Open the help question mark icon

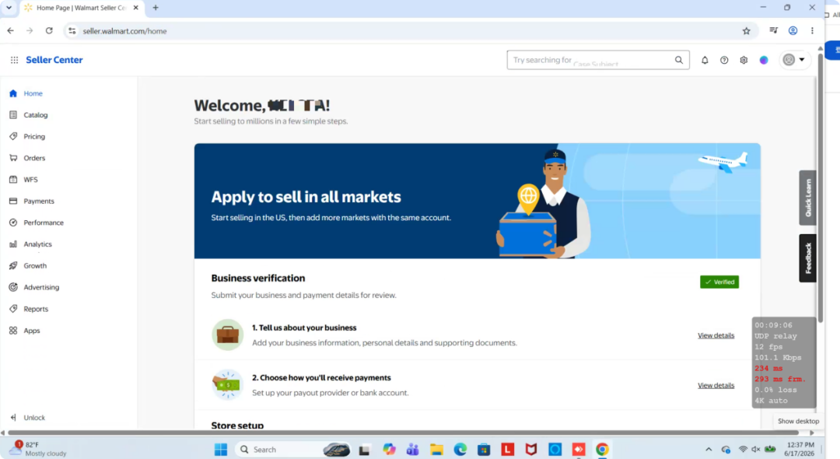click(724, 60)
